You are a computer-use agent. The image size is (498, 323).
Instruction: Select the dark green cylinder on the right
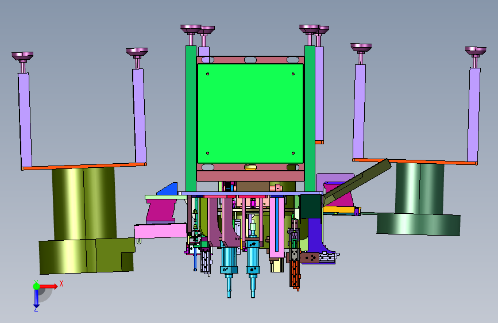419,188
